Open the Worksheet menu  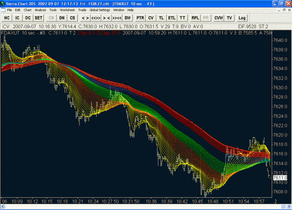click(67, 10)
